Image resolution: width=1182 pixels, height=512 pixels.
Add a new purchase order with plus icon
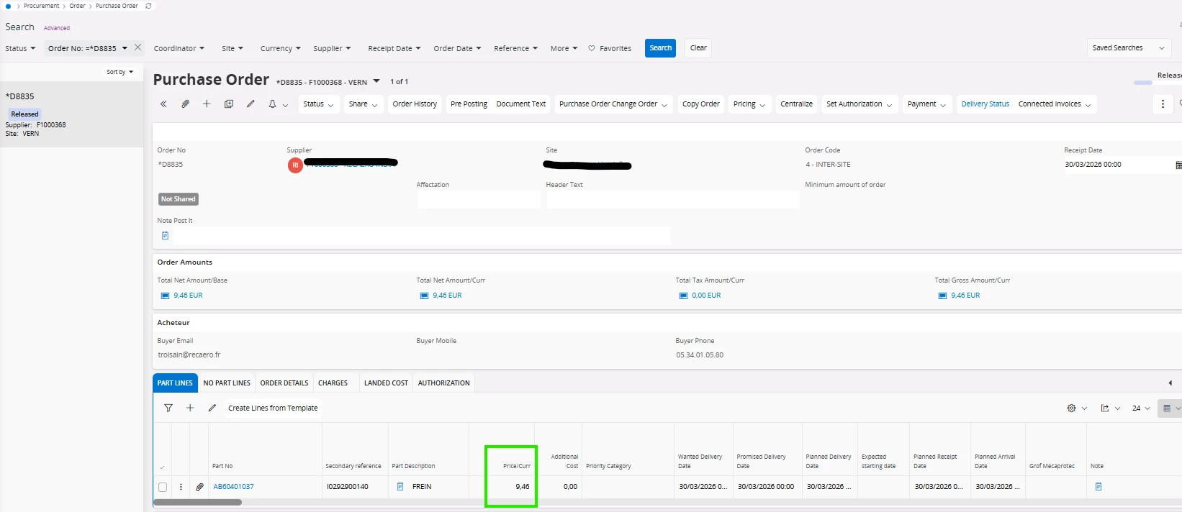207,104
